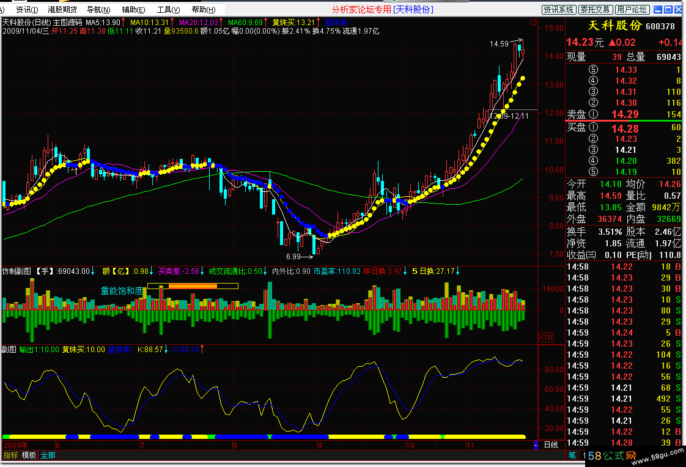Image resolution: width=686 pixels, height=467 pixels.
Task: Click the 最低 13.85 quote value
Action: (x=610, y=207)
